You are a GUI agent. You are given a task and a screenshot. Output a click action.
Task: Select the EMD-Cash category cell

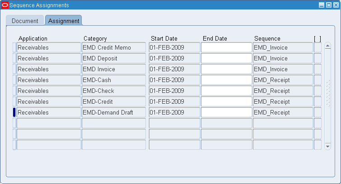click(114, 80)
